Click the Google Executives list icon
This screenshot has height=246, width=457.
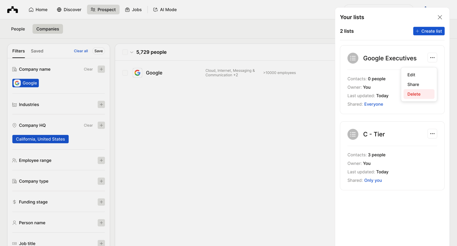353,58
